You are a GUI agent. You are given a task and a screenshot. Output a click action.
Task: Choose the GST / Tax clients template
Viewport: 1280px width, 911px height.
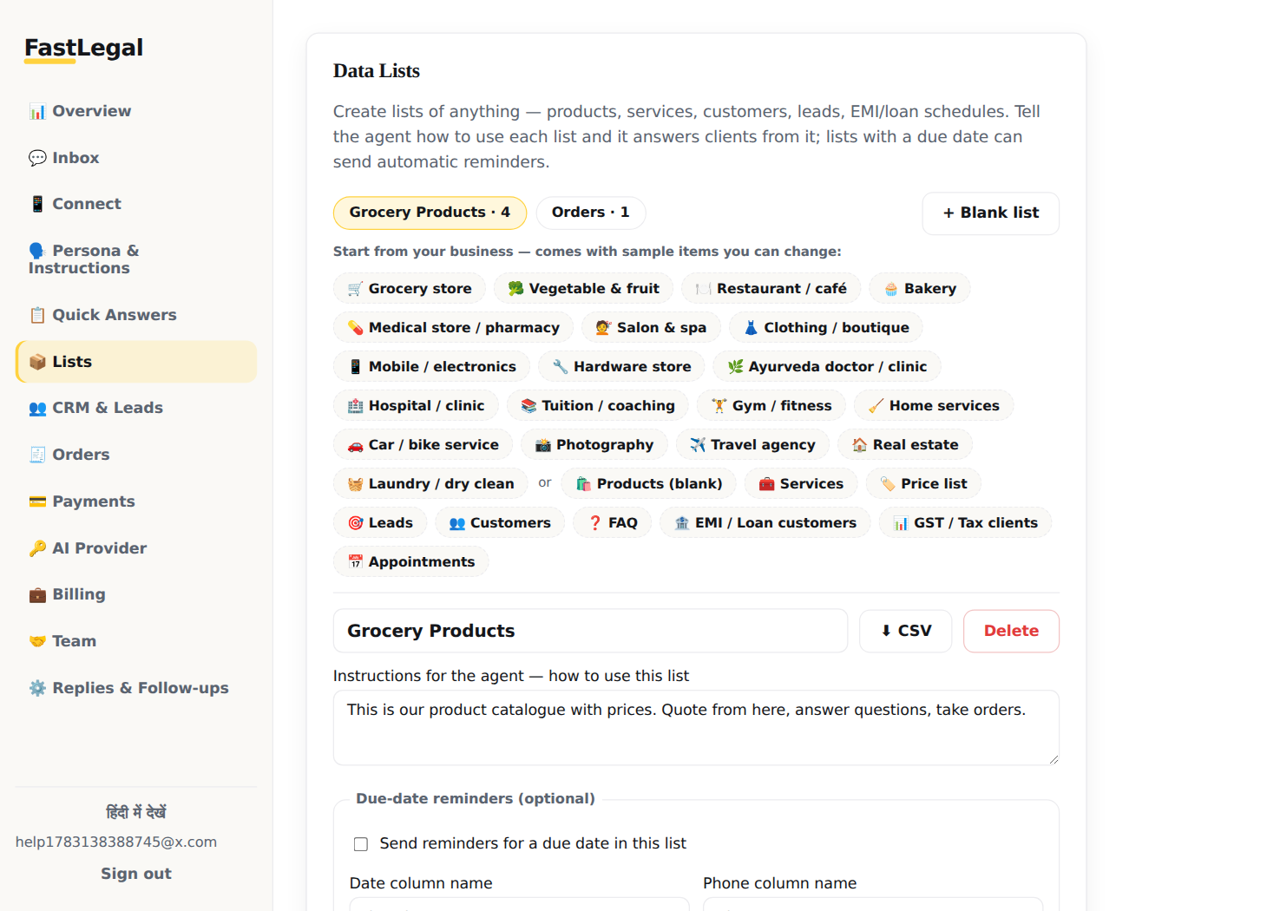965,523
